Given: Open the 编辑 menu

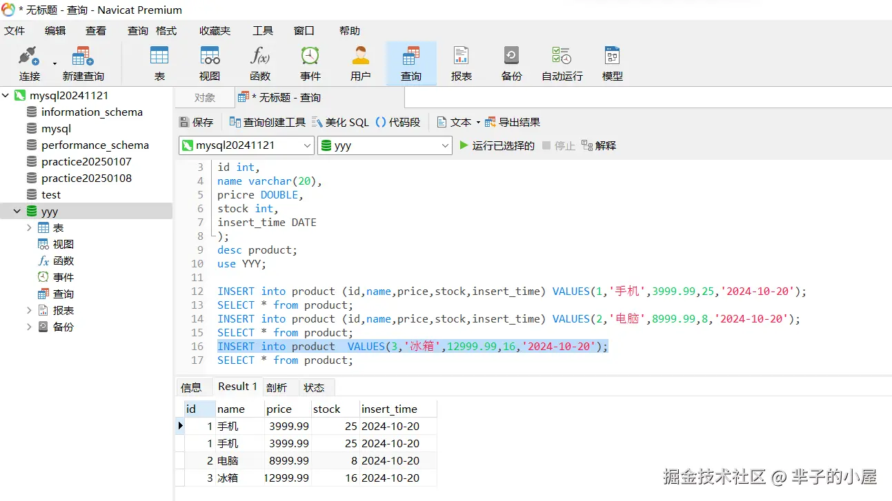Looking at the screenshot, I should click(x=55, y=30).
